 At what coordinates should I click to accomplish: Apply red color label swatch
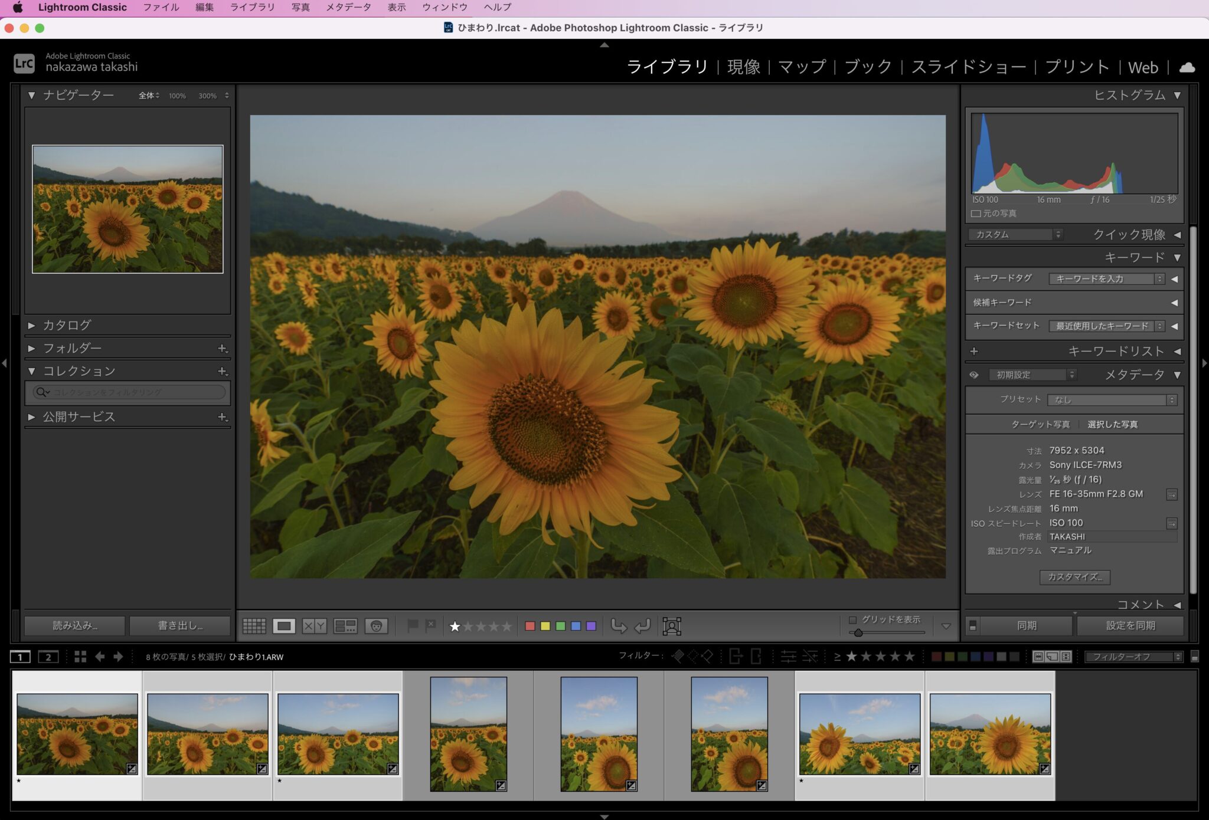tap(530, 626)
